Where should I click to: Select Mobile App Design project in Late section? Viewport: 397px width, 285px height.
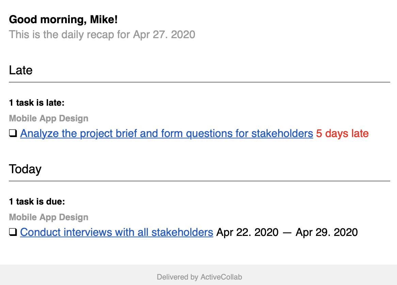(x=49, y=118)
